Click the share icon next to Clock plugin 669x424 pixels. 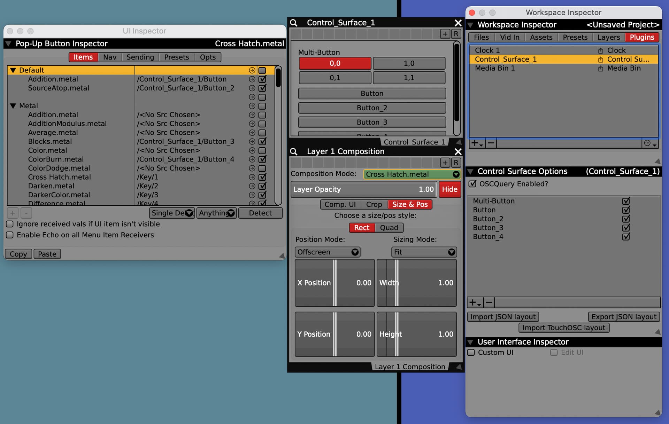(600, 50)
